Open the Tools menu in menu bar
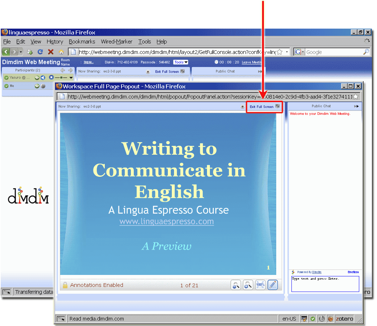Image resolution: width=377 pixels, height=326 pixels. point(145,42)
